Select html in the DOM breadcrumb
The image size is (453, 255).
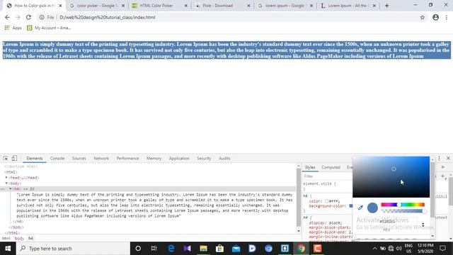6,238
